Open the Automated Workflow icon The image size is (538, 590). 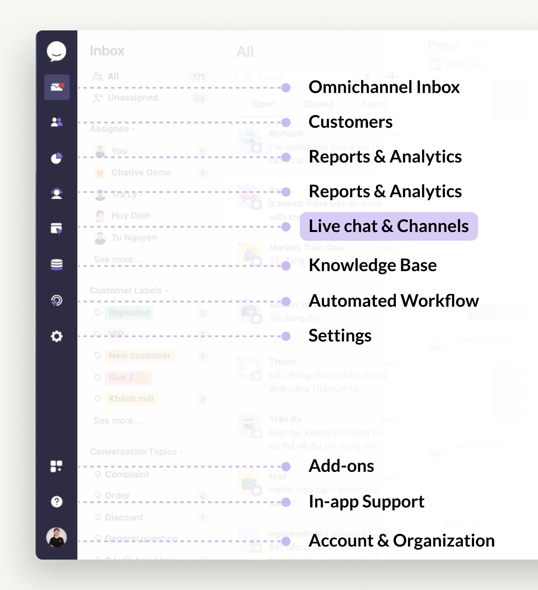pyautogui.click(x=56, y=300)
